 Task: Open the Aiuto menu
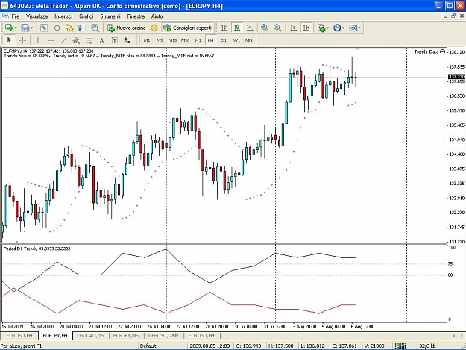[x=157, y=16]
